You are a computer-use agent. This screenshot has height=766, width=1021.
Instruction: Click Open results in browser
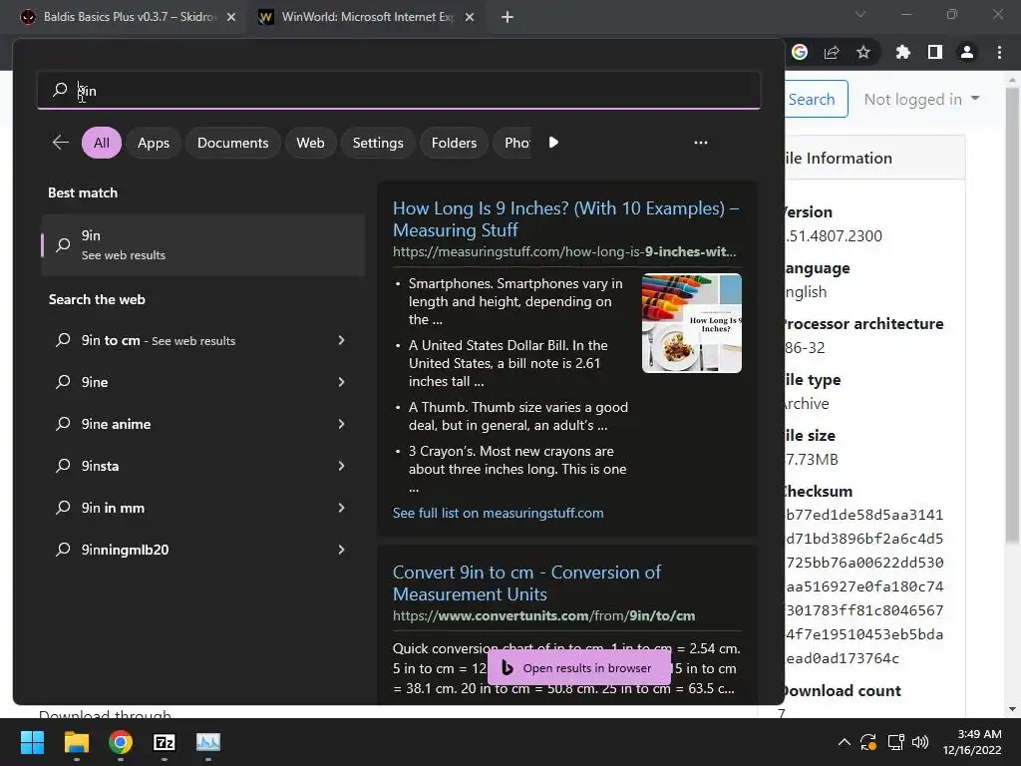point(579,667)
